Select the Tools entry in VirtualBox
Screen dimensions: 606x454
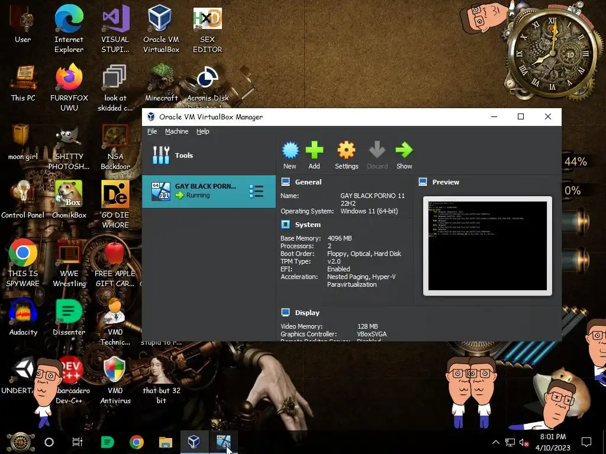[x=209, y=155]
